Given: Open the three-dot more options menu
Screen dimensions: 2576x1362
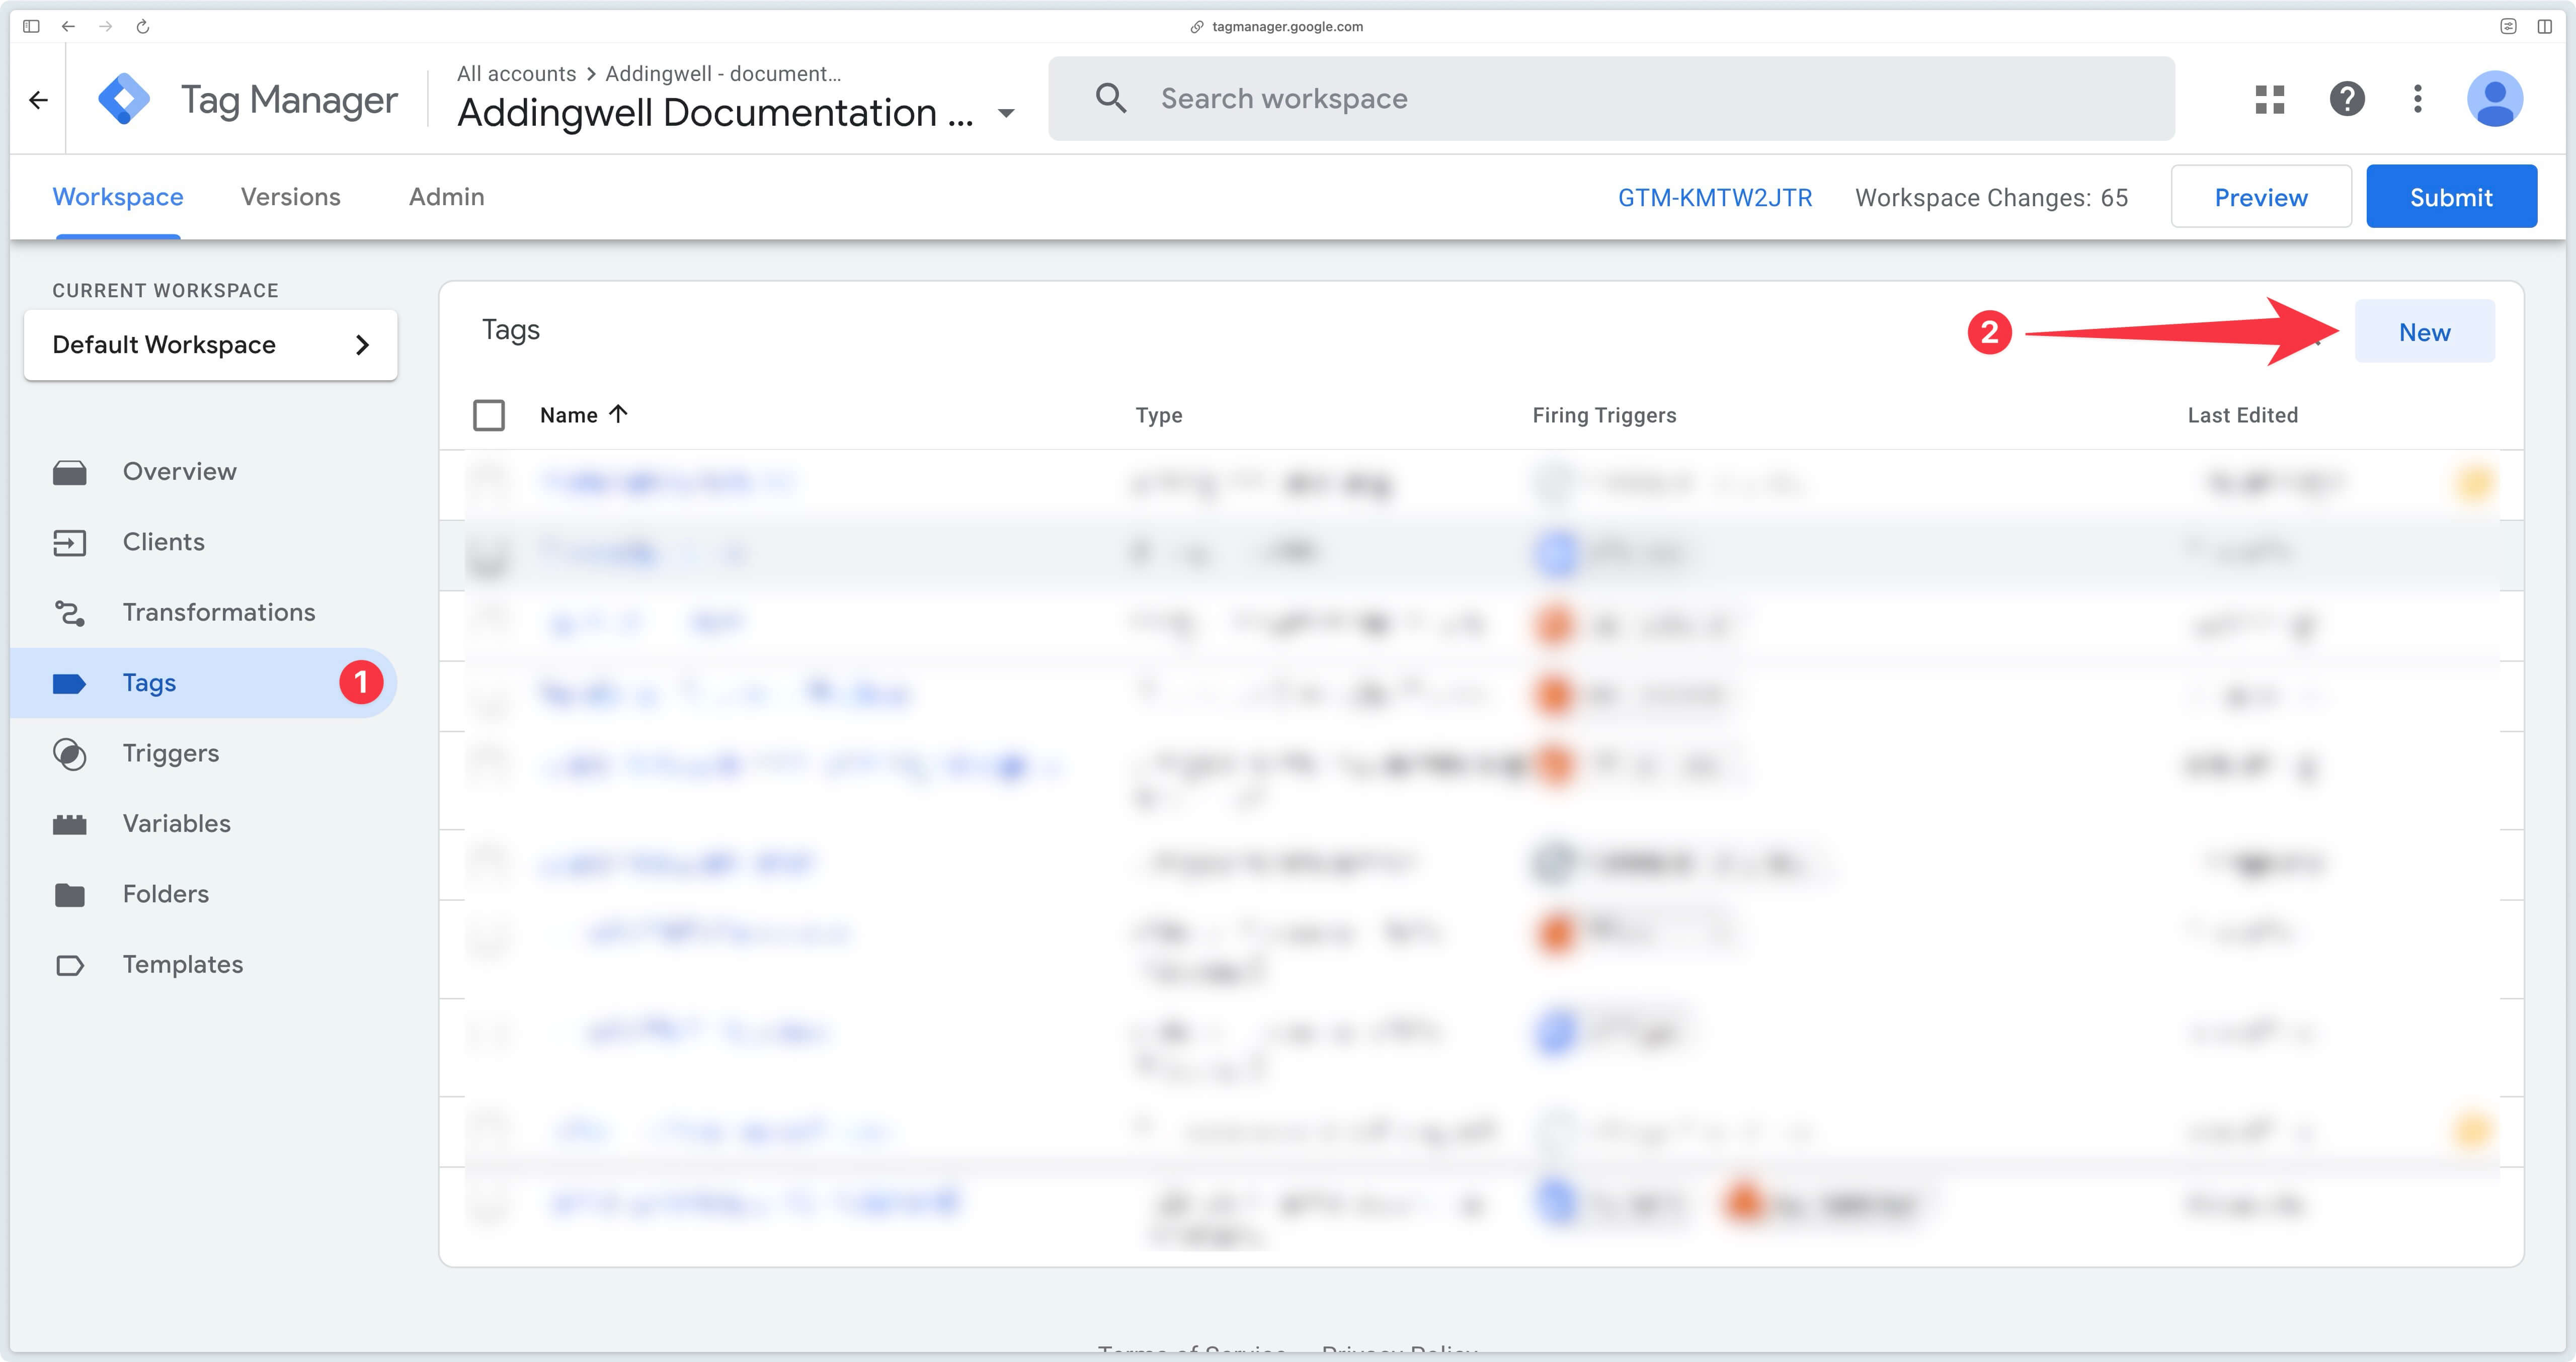Looking at the screenshot, I should point(2417,99).
